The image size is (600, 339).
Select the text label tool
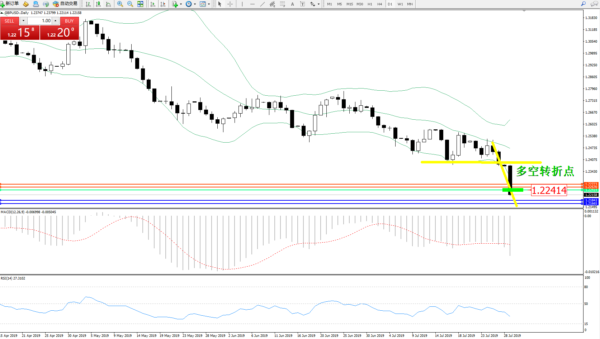(x=302, y=4)
